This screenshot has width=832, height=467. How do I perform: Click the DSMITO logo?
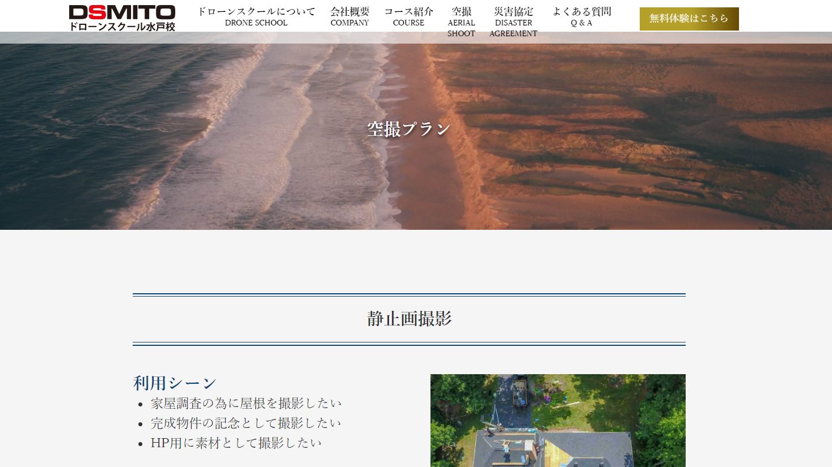point(122,12)
